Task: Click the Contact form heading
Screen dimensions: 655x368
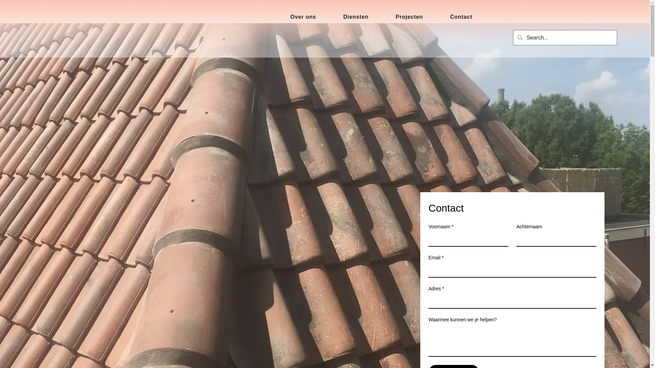Action: pyautogui.click(x=446, y=208)
